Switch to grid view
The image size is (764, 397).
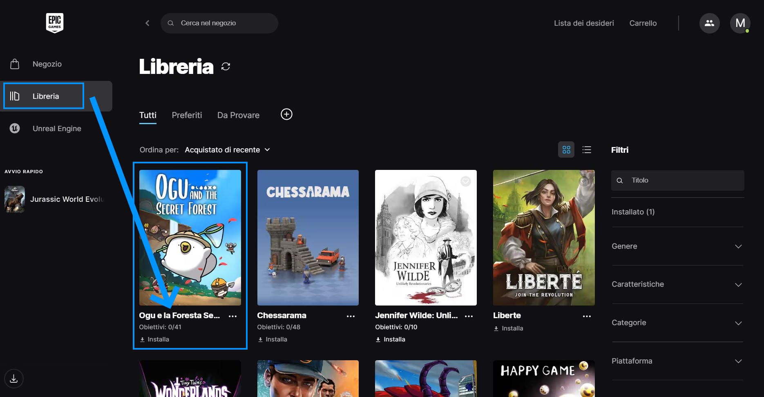(x=566, y=150)
